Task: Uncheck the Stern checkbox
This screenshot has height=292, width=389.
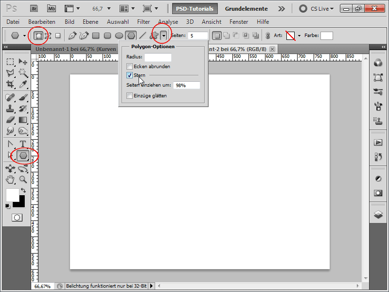Action: [129, 75]
